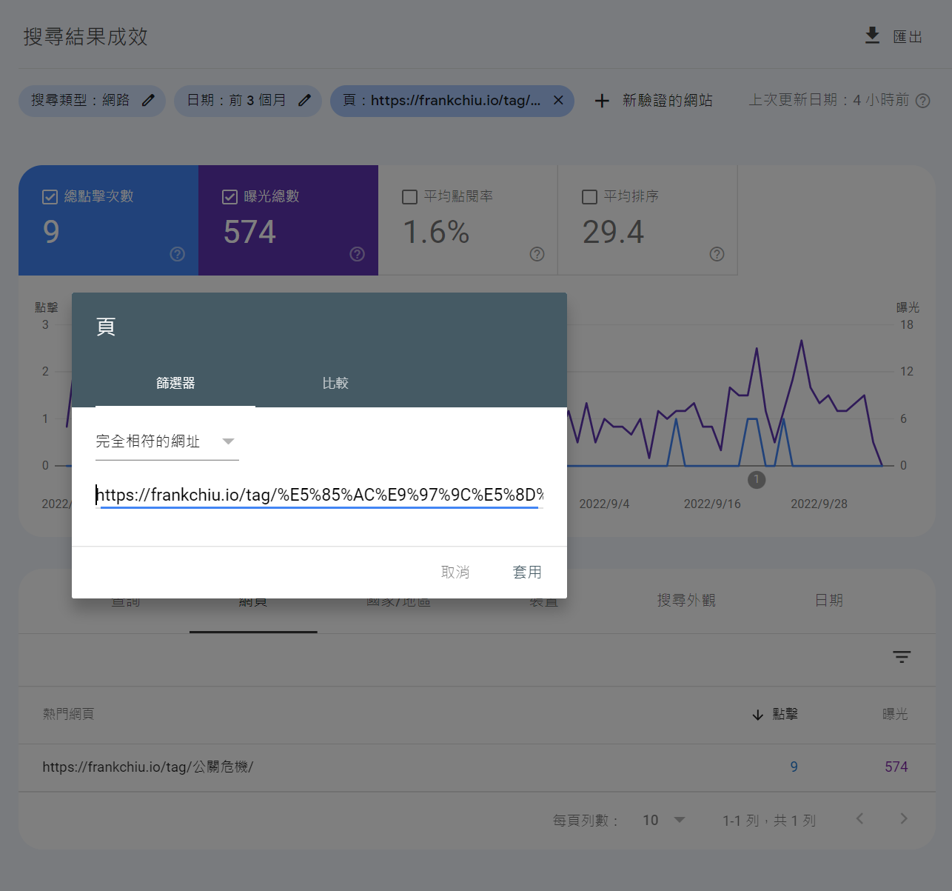Open help icon in total clicks card

tap(178, 254)
